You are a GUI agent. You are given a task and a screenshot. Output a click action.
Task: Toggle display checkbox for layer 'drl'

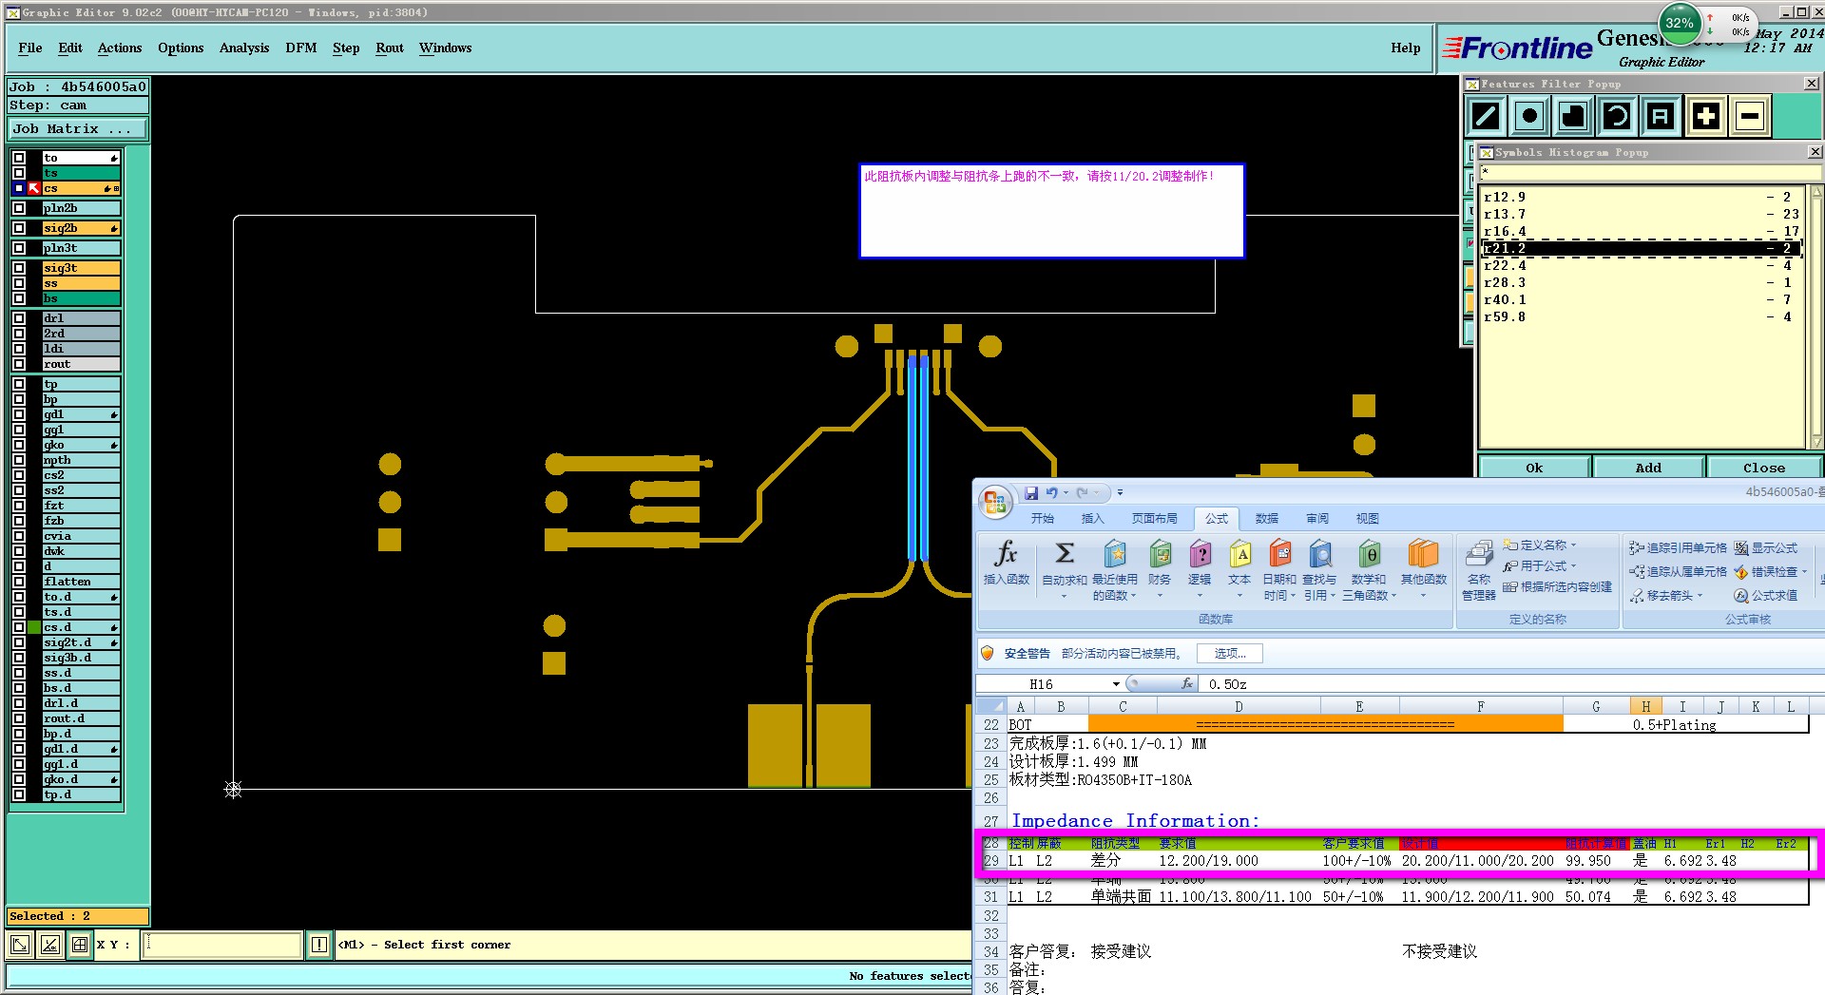click(x=19, y=318)
